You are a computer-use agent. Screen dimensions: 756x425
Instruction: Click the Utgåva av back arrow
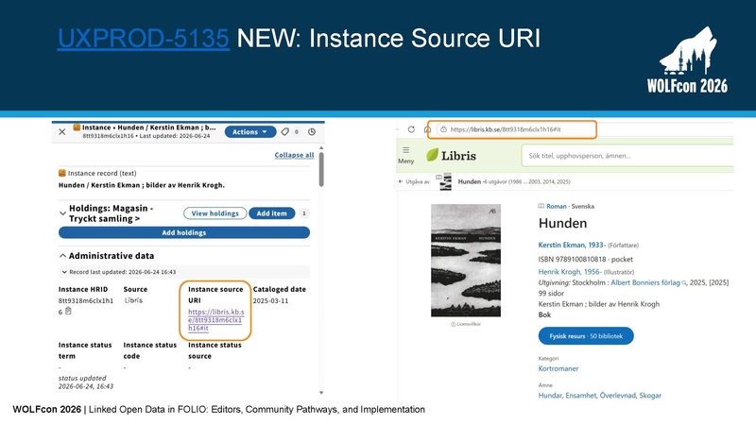click(x=401, y=181)
